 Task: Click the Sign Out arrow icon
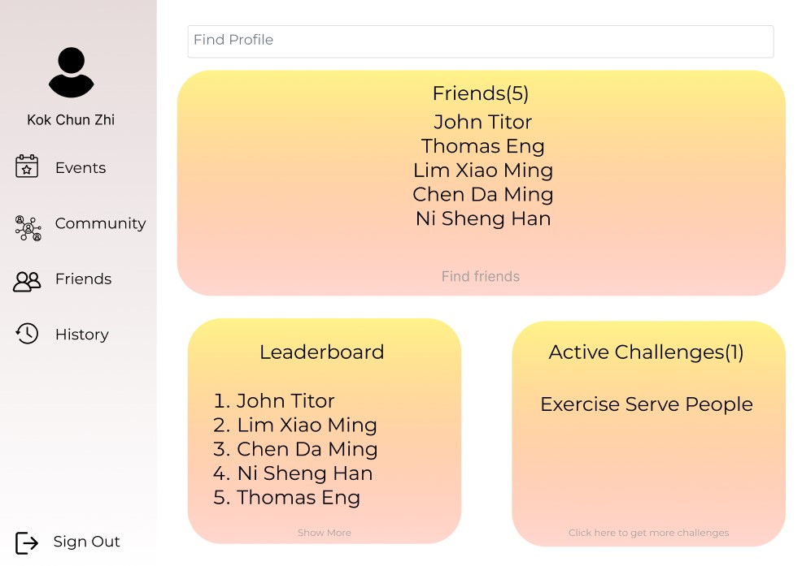point(27,542)
